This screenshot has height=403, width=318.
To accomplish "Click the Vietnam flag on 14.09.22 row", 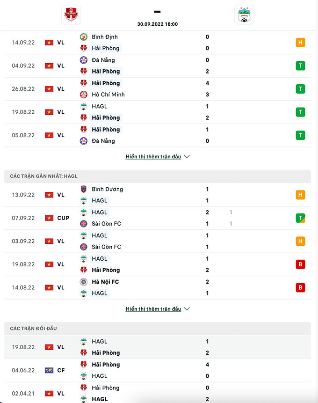I will pos(49,43).
